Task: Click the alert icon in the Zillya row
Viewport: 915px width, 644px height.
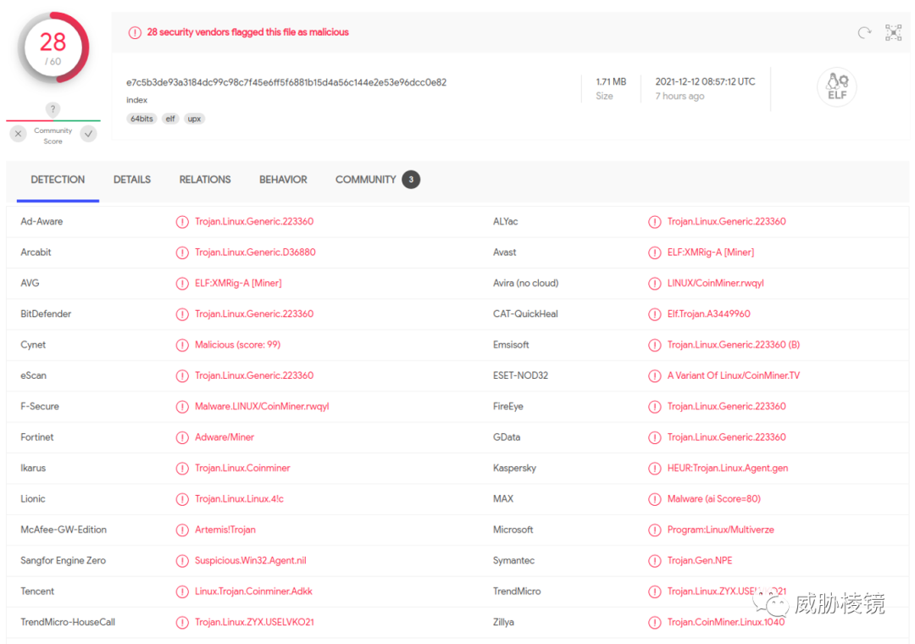Action: point(655,623)
